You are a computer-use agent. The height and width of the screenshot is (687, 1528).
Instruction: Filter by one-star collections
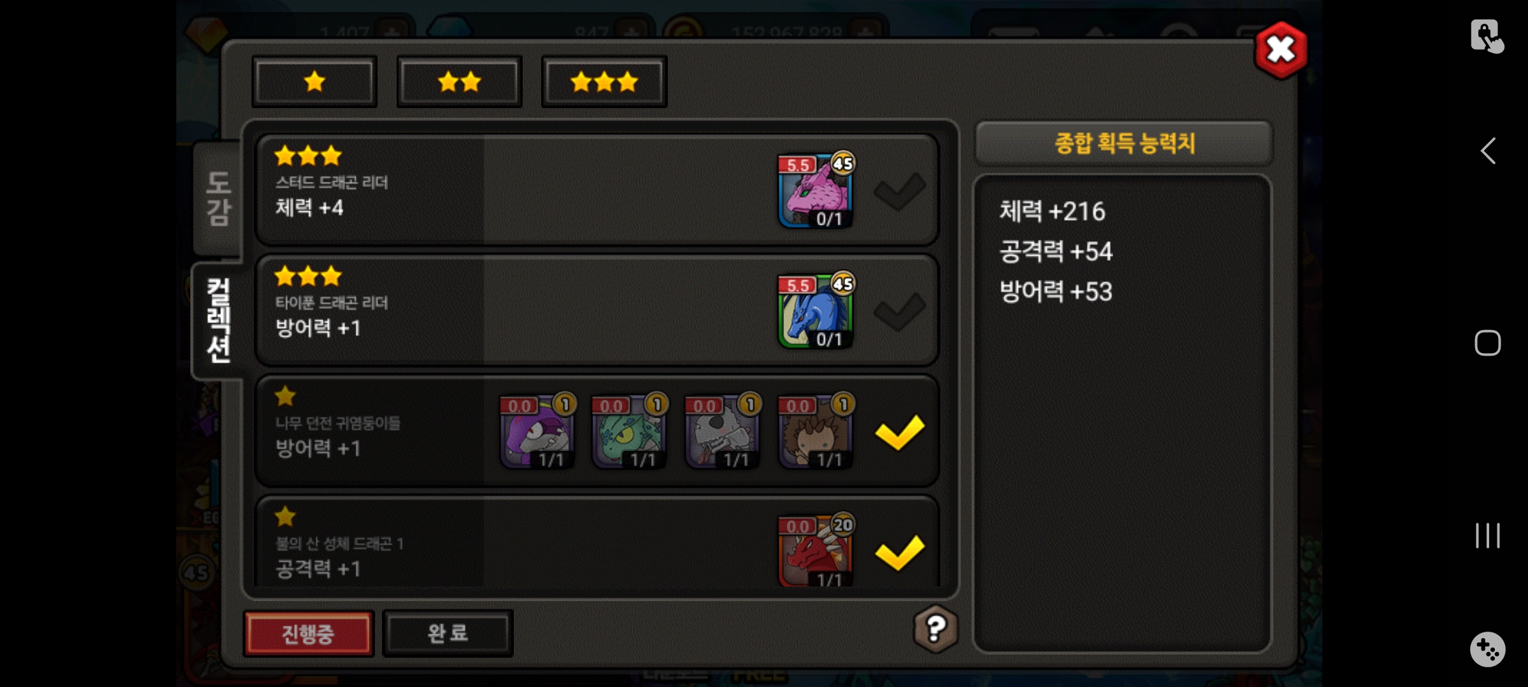click(315, 81)
